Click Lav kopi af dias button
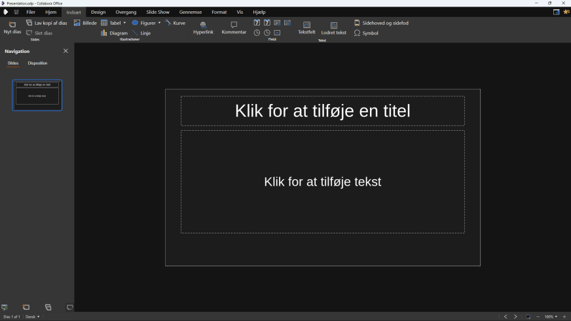 pyautogui.click(x=46, y=23)
